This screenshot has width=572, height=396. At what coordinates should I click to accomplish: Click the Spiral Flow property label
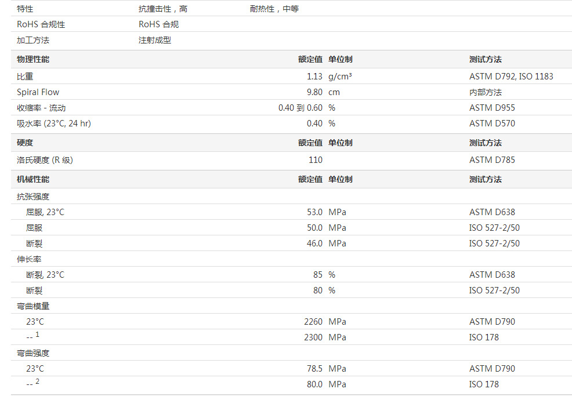pyautogui.click(x=38, y=92)
